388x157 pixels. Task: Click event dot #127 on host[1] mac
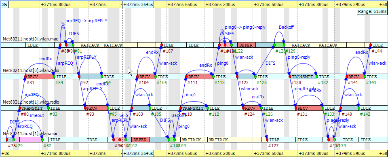pyautogui.click(x=267, y=140)
